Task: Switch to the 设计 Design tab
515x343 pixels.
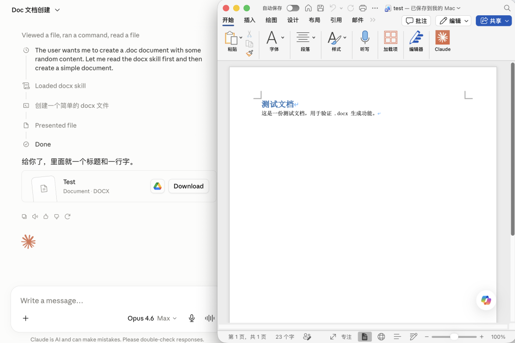Action: [293, 21]
